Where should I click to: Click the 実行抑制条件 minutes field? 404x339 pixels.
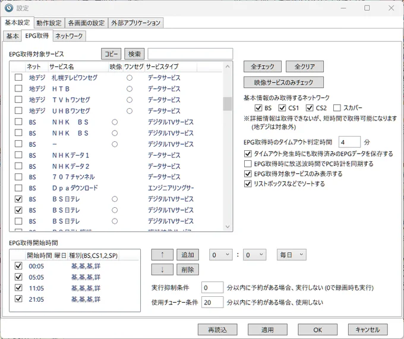click(x=212, y=287)
